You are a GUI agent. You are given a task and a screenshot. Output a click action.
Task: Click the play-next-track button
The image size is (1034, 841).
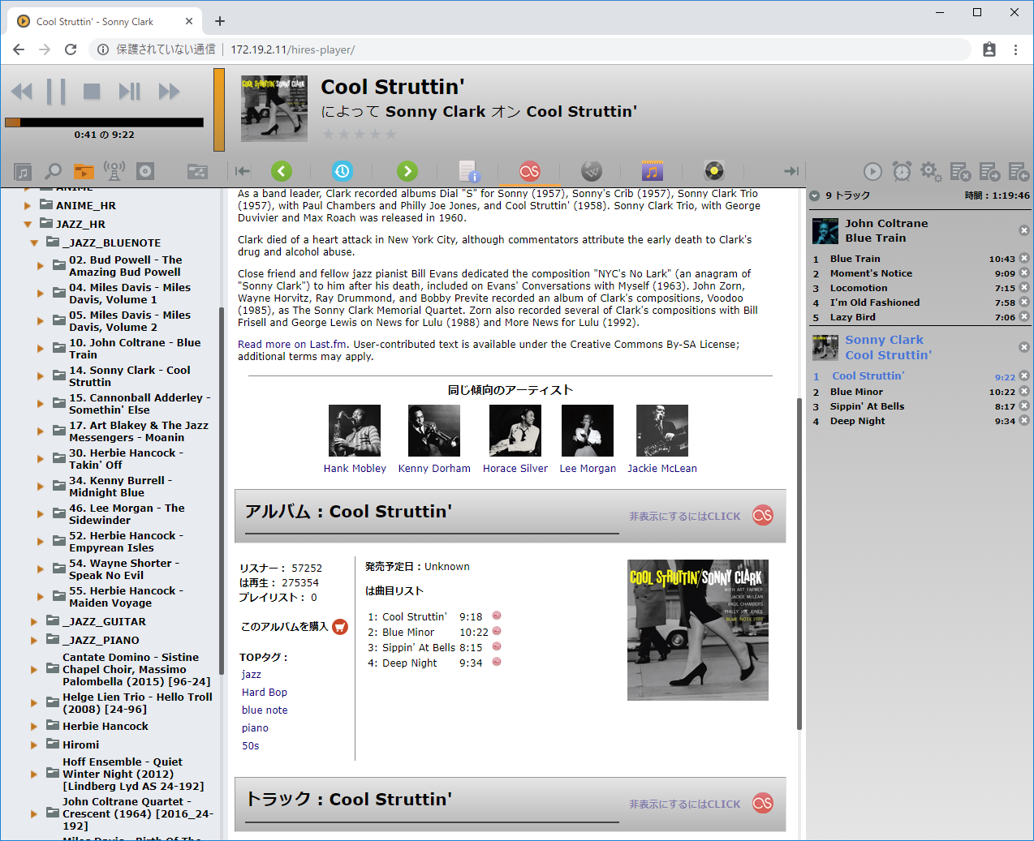tap(130, 92)
